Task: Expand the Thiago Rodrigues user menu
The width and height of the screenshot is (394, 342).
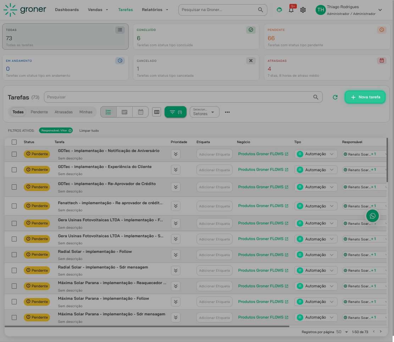Action: [x=380, y=10]
